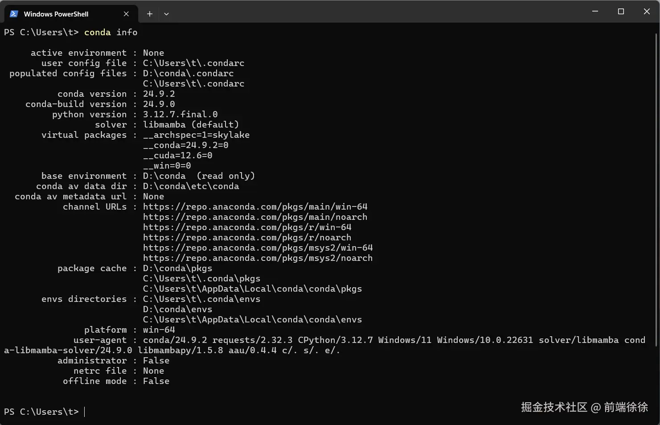Click package cache path D:\conda\pkgs
This screenshot has width=660, height=425.
coord(177,268)
